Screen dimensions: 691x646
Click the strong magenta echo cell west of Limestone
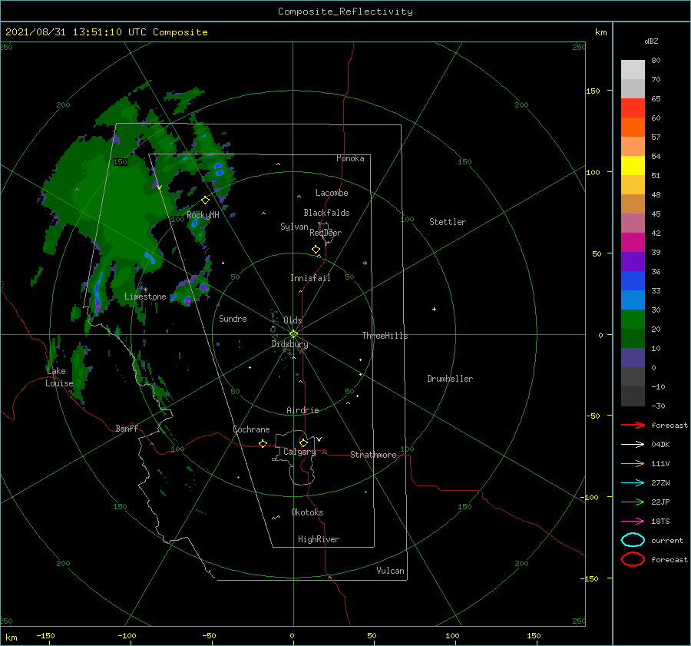tap(98, 304)
